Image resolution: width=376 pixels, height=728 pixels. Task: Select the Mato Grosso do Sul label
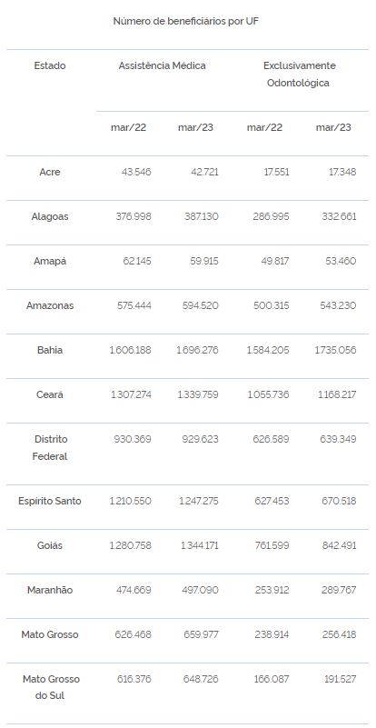click(x=51, y=687)
